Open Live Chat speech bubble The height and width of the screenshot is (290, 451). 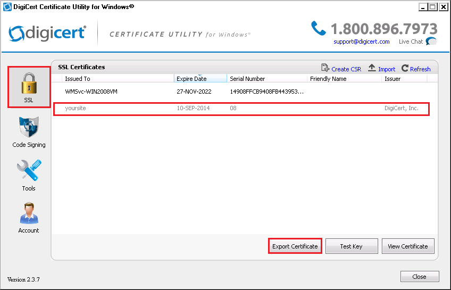click(x=431, y=42)
